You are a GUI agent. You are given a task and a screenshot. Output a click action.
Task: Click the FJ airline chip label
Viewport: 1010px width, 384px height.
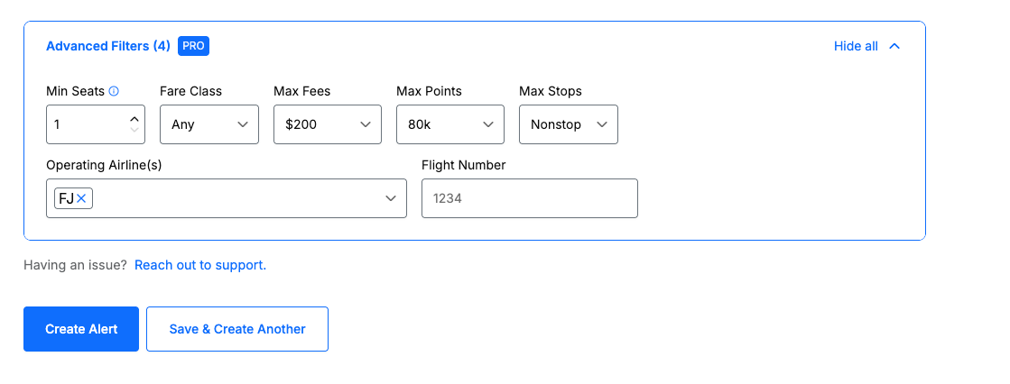[x=66, y=198]
